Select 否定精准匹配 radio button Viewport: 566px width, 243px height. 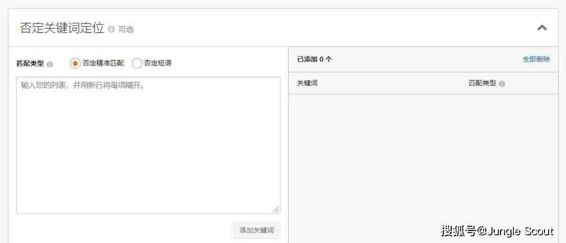[x=75, y=63]
